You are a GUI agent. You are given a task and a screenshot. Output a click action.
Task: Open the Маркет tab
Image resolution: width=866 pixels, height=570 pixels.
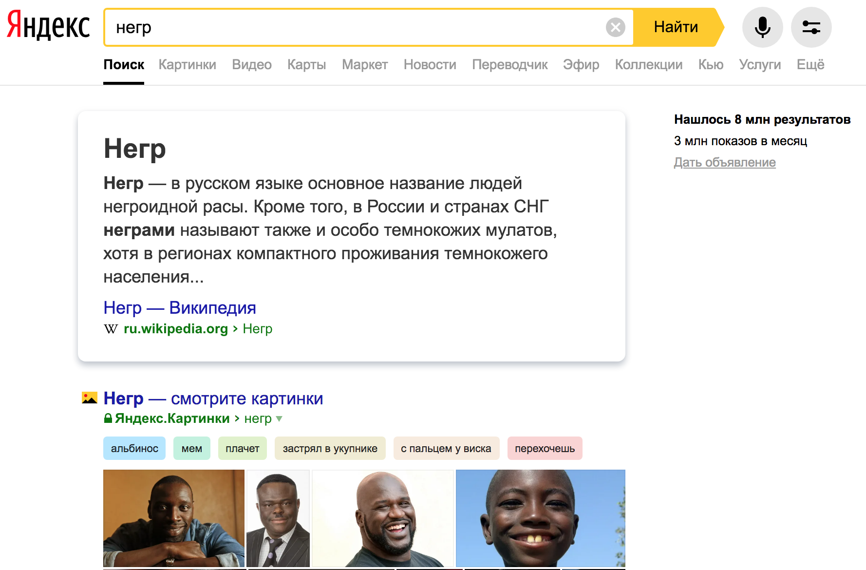click(x=365, y=65)
